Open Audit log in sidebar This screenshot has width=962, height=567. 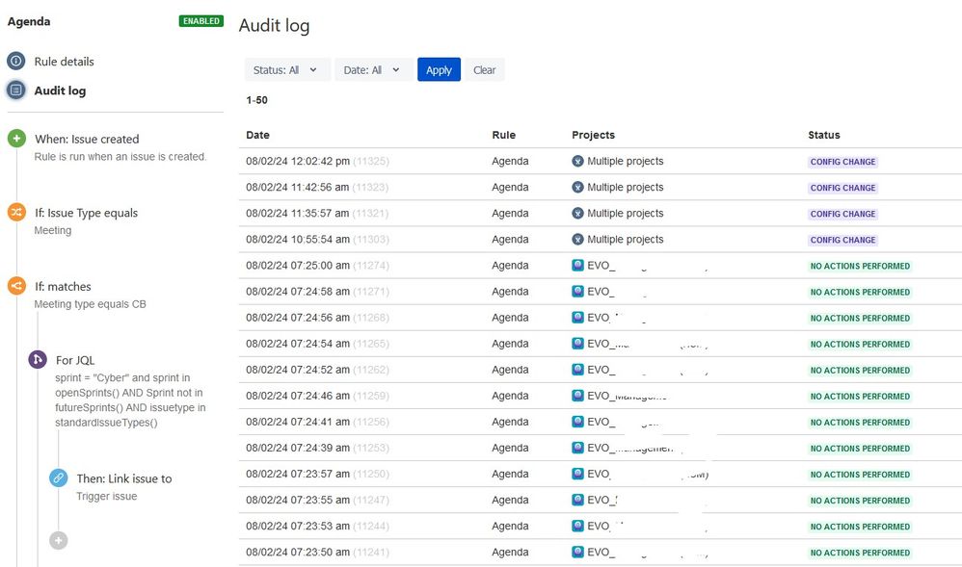click(x=60, y=90)
